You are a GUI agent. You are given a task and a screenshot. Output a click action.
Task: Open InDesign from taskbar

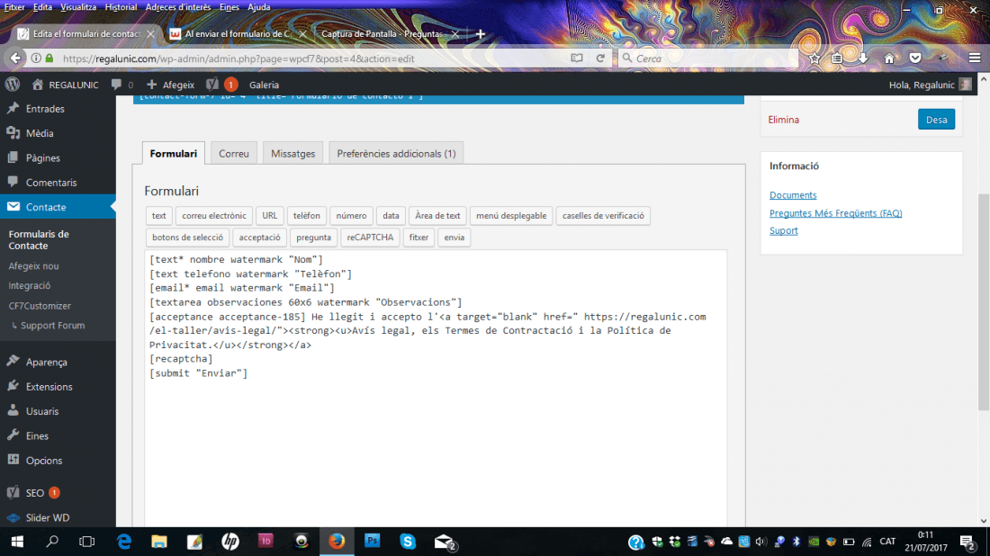click(265, 541)
